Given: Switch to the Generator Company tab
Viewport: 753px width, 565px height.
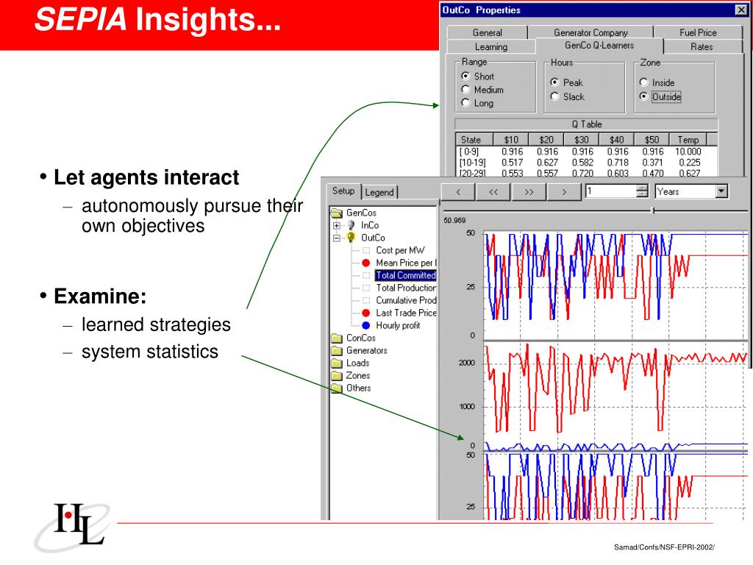Looking at the screenshot, I should click(590, 32).
